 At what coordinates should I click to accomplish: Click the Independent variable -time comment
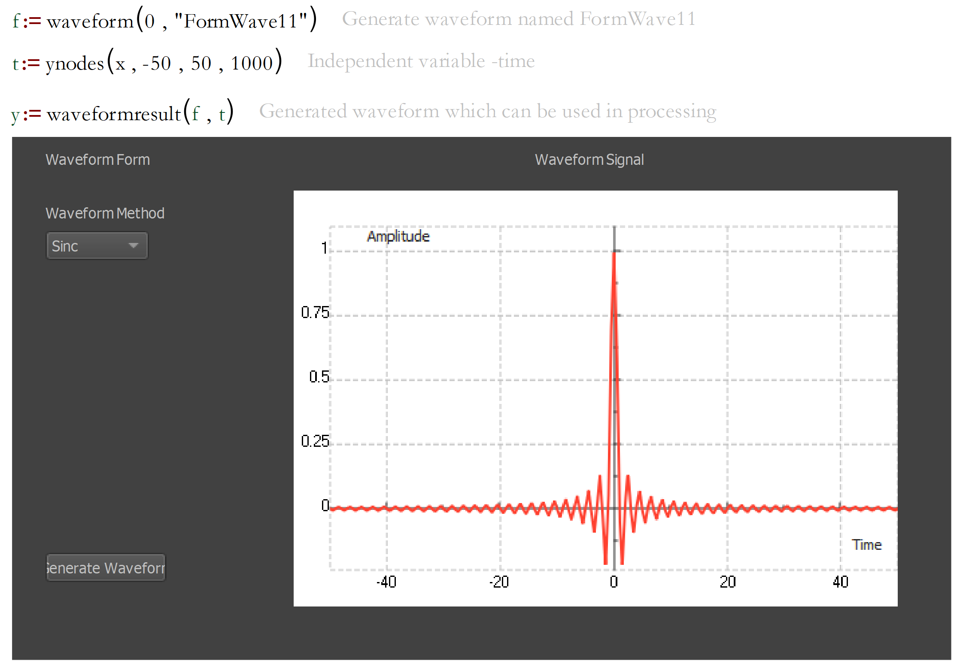pos(421,61)
